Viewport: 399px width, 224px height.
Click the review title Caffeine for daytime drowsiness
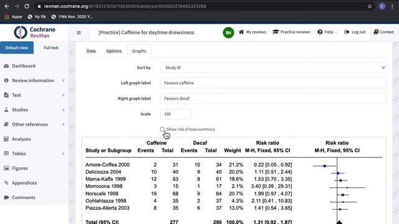coord(146,32)
